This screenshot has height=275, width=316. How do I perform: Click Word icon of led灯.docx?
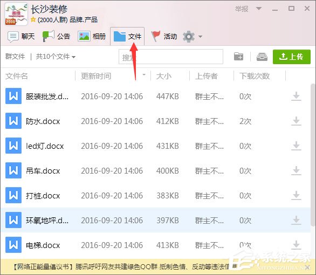tap(13, 146)
